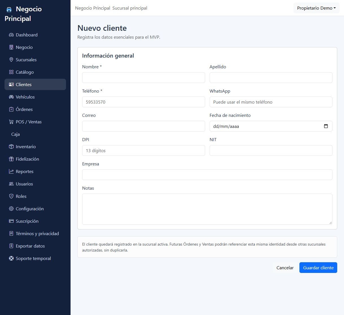Focus the WhatsApp input field

point(271,102)
